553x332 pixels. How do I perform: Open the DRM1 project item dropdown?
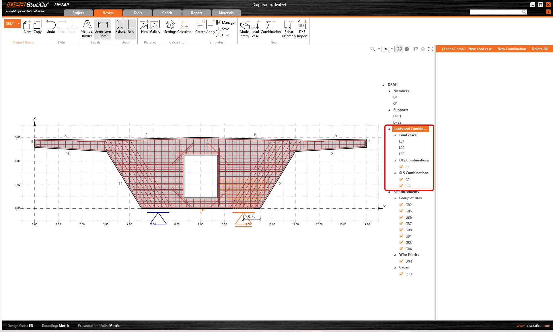click(x=19, y=24)
